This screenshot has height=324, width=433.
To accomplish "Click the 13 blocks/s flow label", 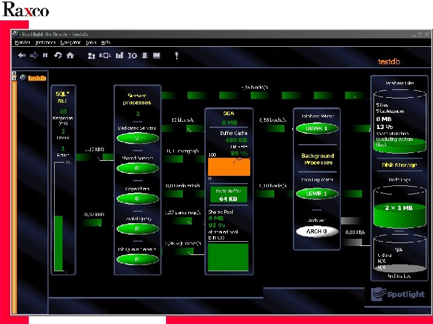I will pyautogui.click(x=182, y=120).
